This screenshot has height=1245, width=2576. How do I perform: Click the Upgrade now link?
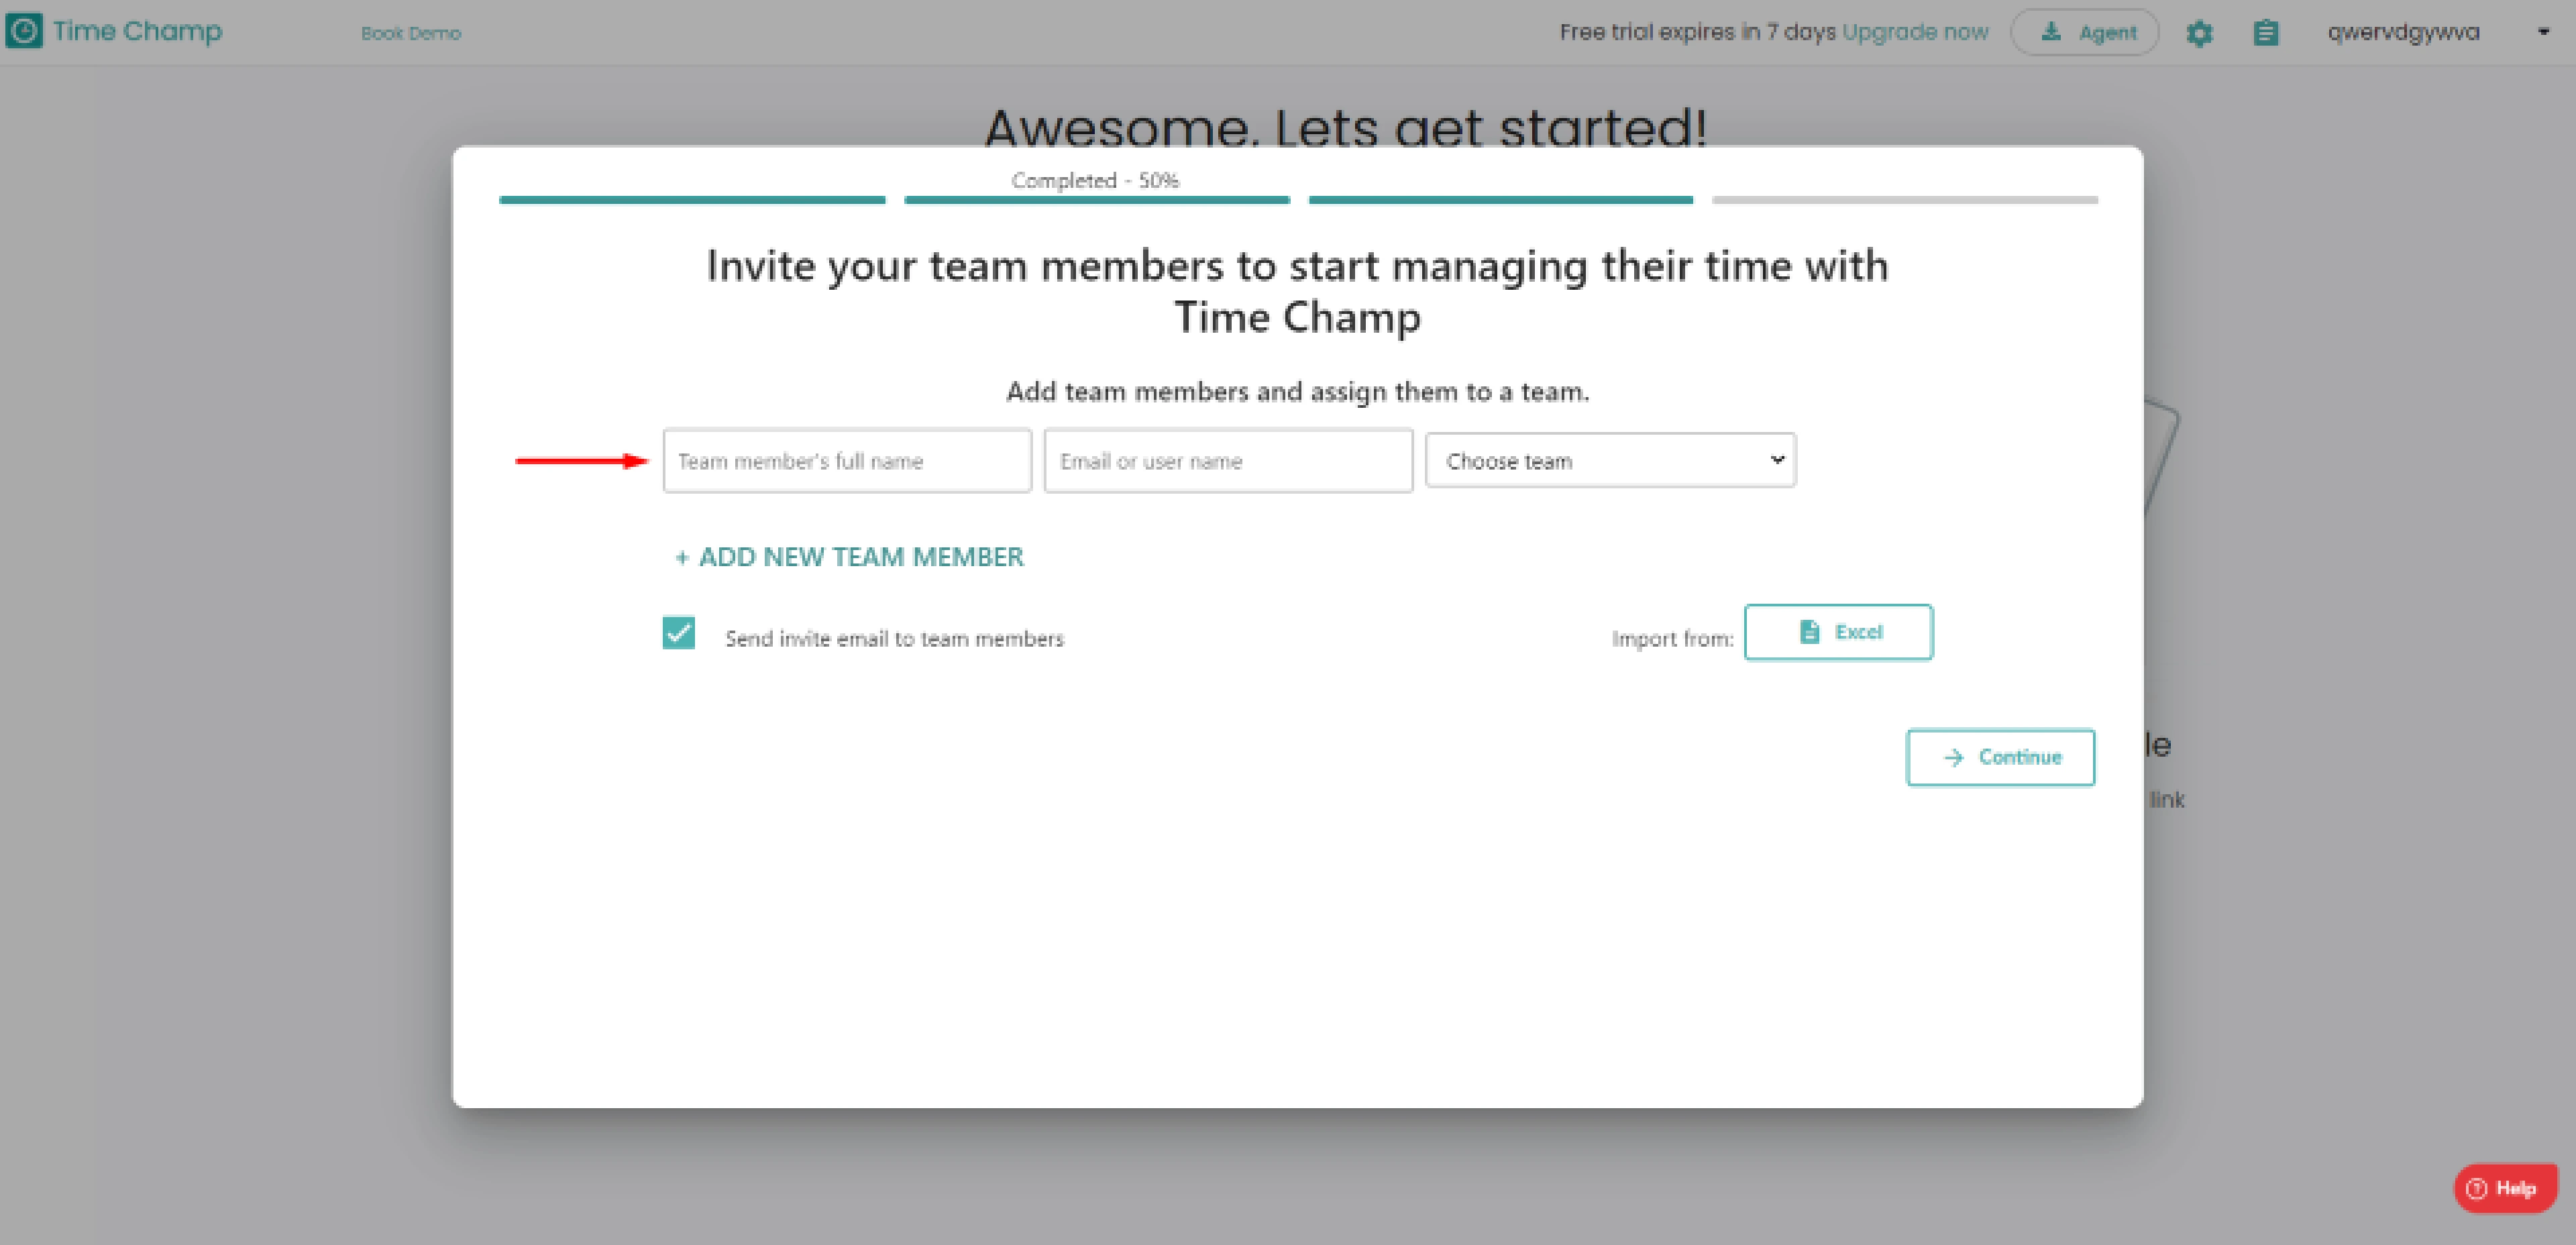click(1915, 32)
